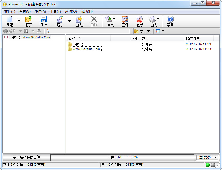
Task: Click the 不可启动映像文件 boot status button
Action: [x=26, y=157]
